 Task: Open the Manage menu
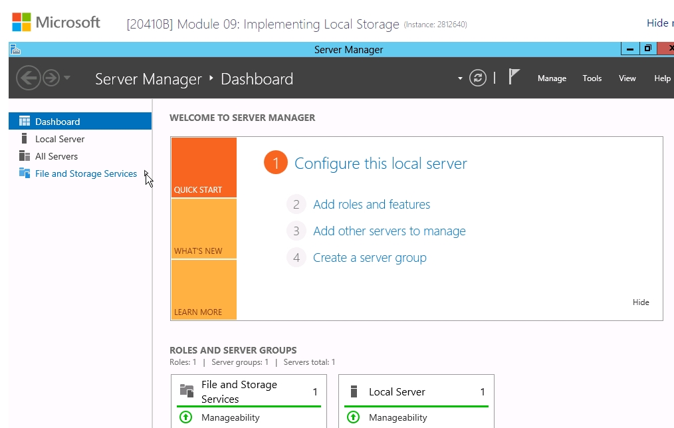[x=552, y=78]
